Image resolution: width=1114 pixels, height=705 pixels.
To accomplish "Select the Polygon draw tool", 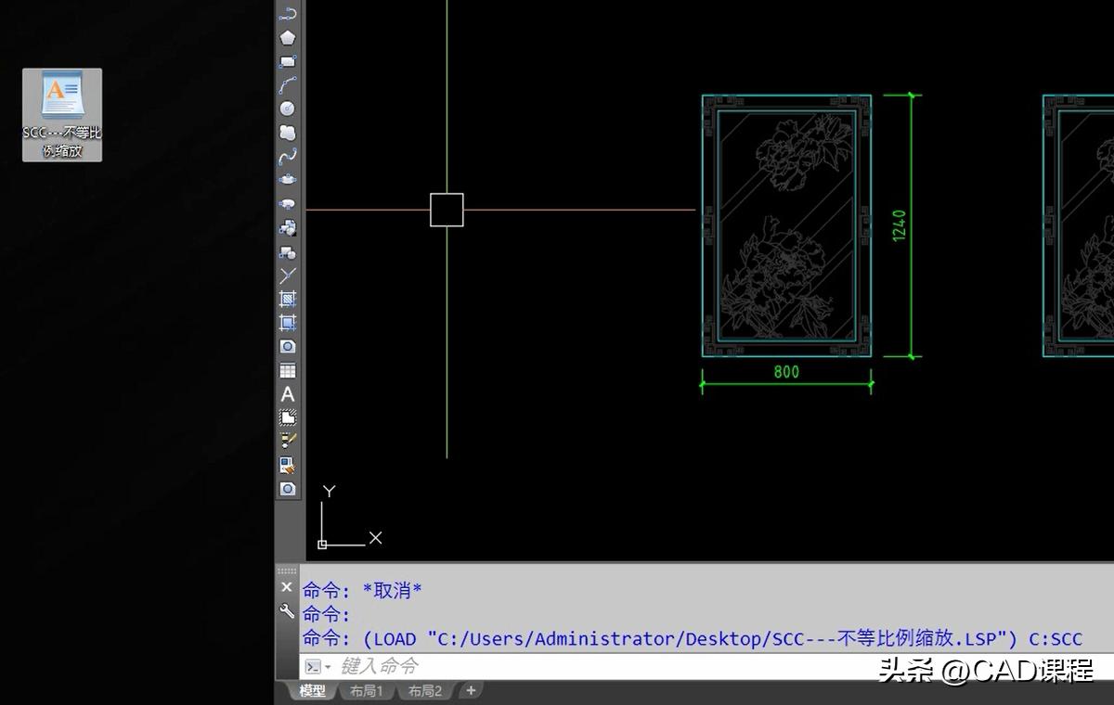I will (x=288, y=38).
